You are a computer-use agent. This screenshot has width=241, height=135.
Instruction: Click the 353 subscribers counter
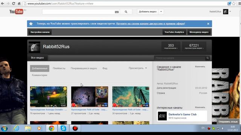point(171,46)
